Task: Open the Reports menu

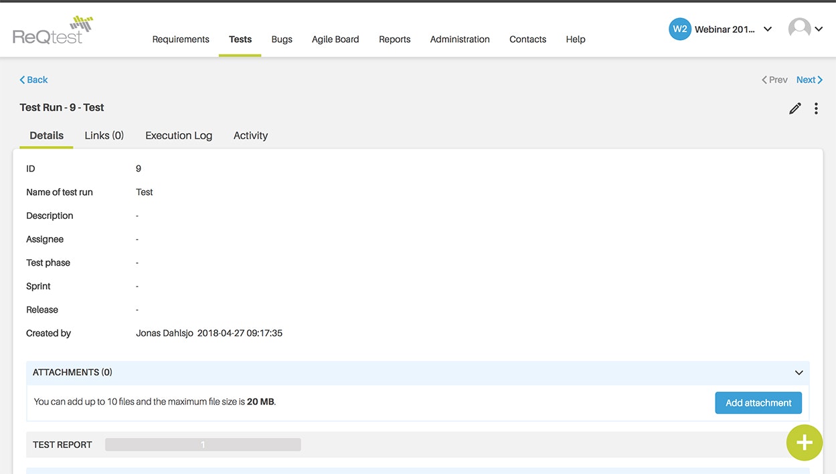Action: click(395, 39)
